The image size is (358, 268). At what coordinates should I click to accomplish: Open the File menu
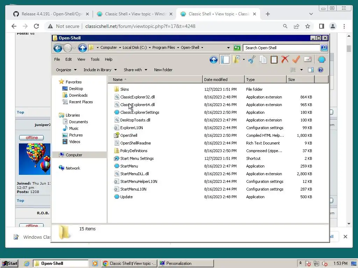[57, 59]
